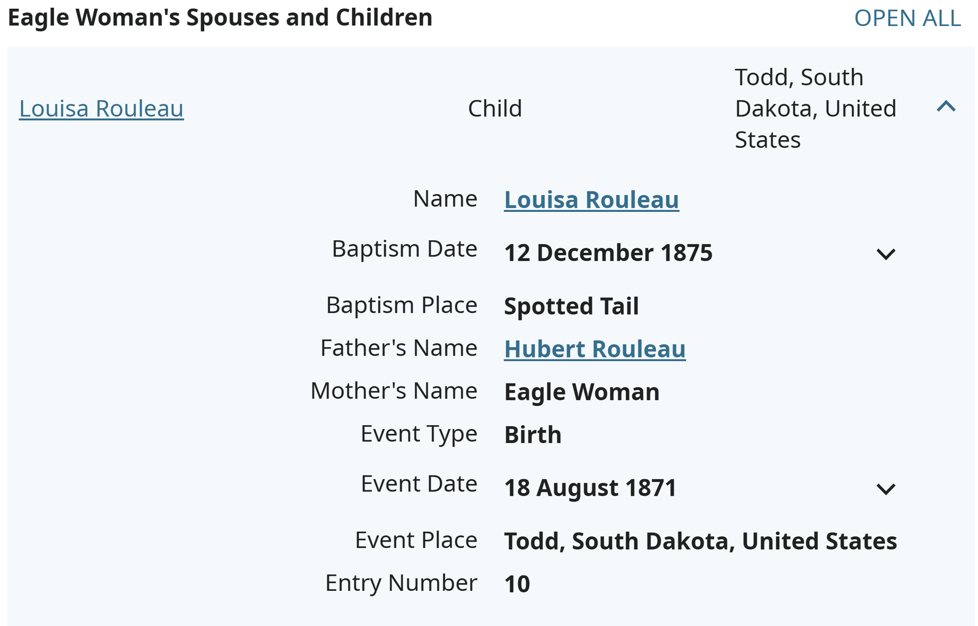Select the 18 August 1871 event date
The height and width of the screenshot is (626, 978).
click(x=590, y=488)
